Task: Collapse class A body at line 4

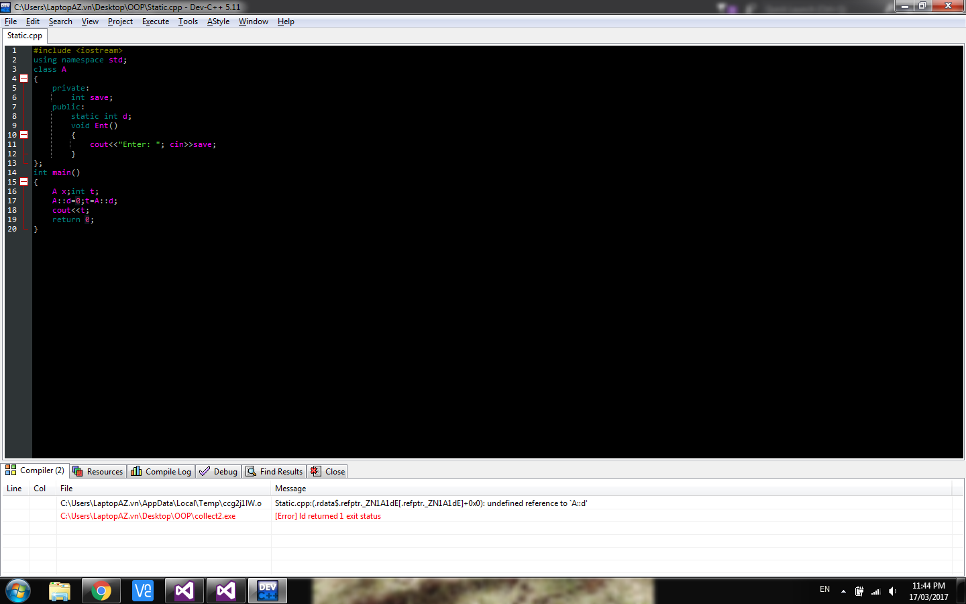Action: click(24, 79)
